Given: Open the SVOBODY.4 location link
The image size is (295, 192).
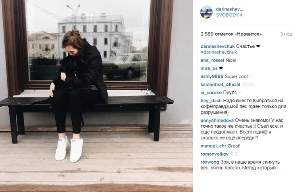Looking at the screenshot, I should [x=229, y=15].
